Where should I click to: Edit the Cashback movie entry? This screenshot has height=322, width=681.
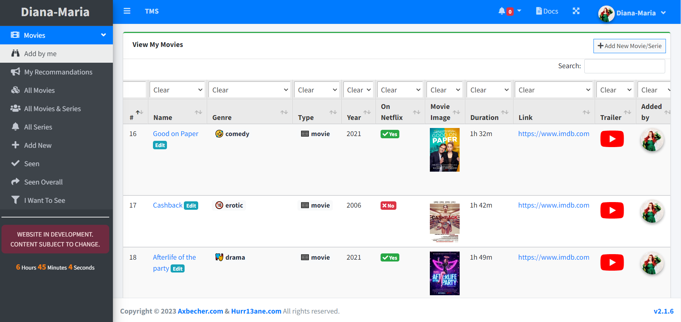coord(191,206)
